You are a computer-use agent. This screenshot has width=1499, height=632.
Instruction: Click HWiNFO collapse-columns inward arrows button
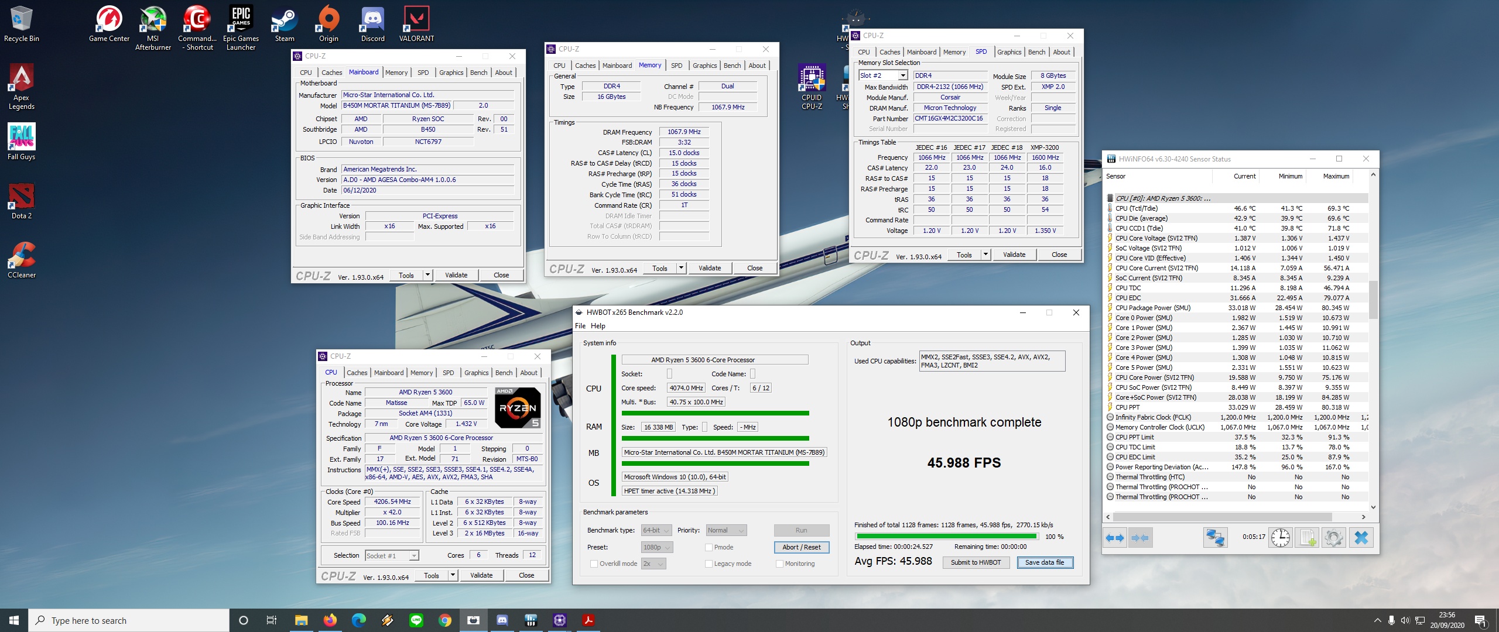[x=1140, y=537]
